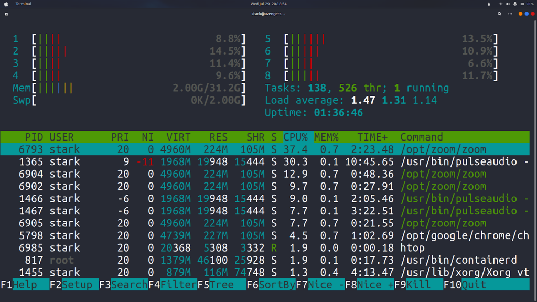Click F10 Quit in the htop footer

486,285
